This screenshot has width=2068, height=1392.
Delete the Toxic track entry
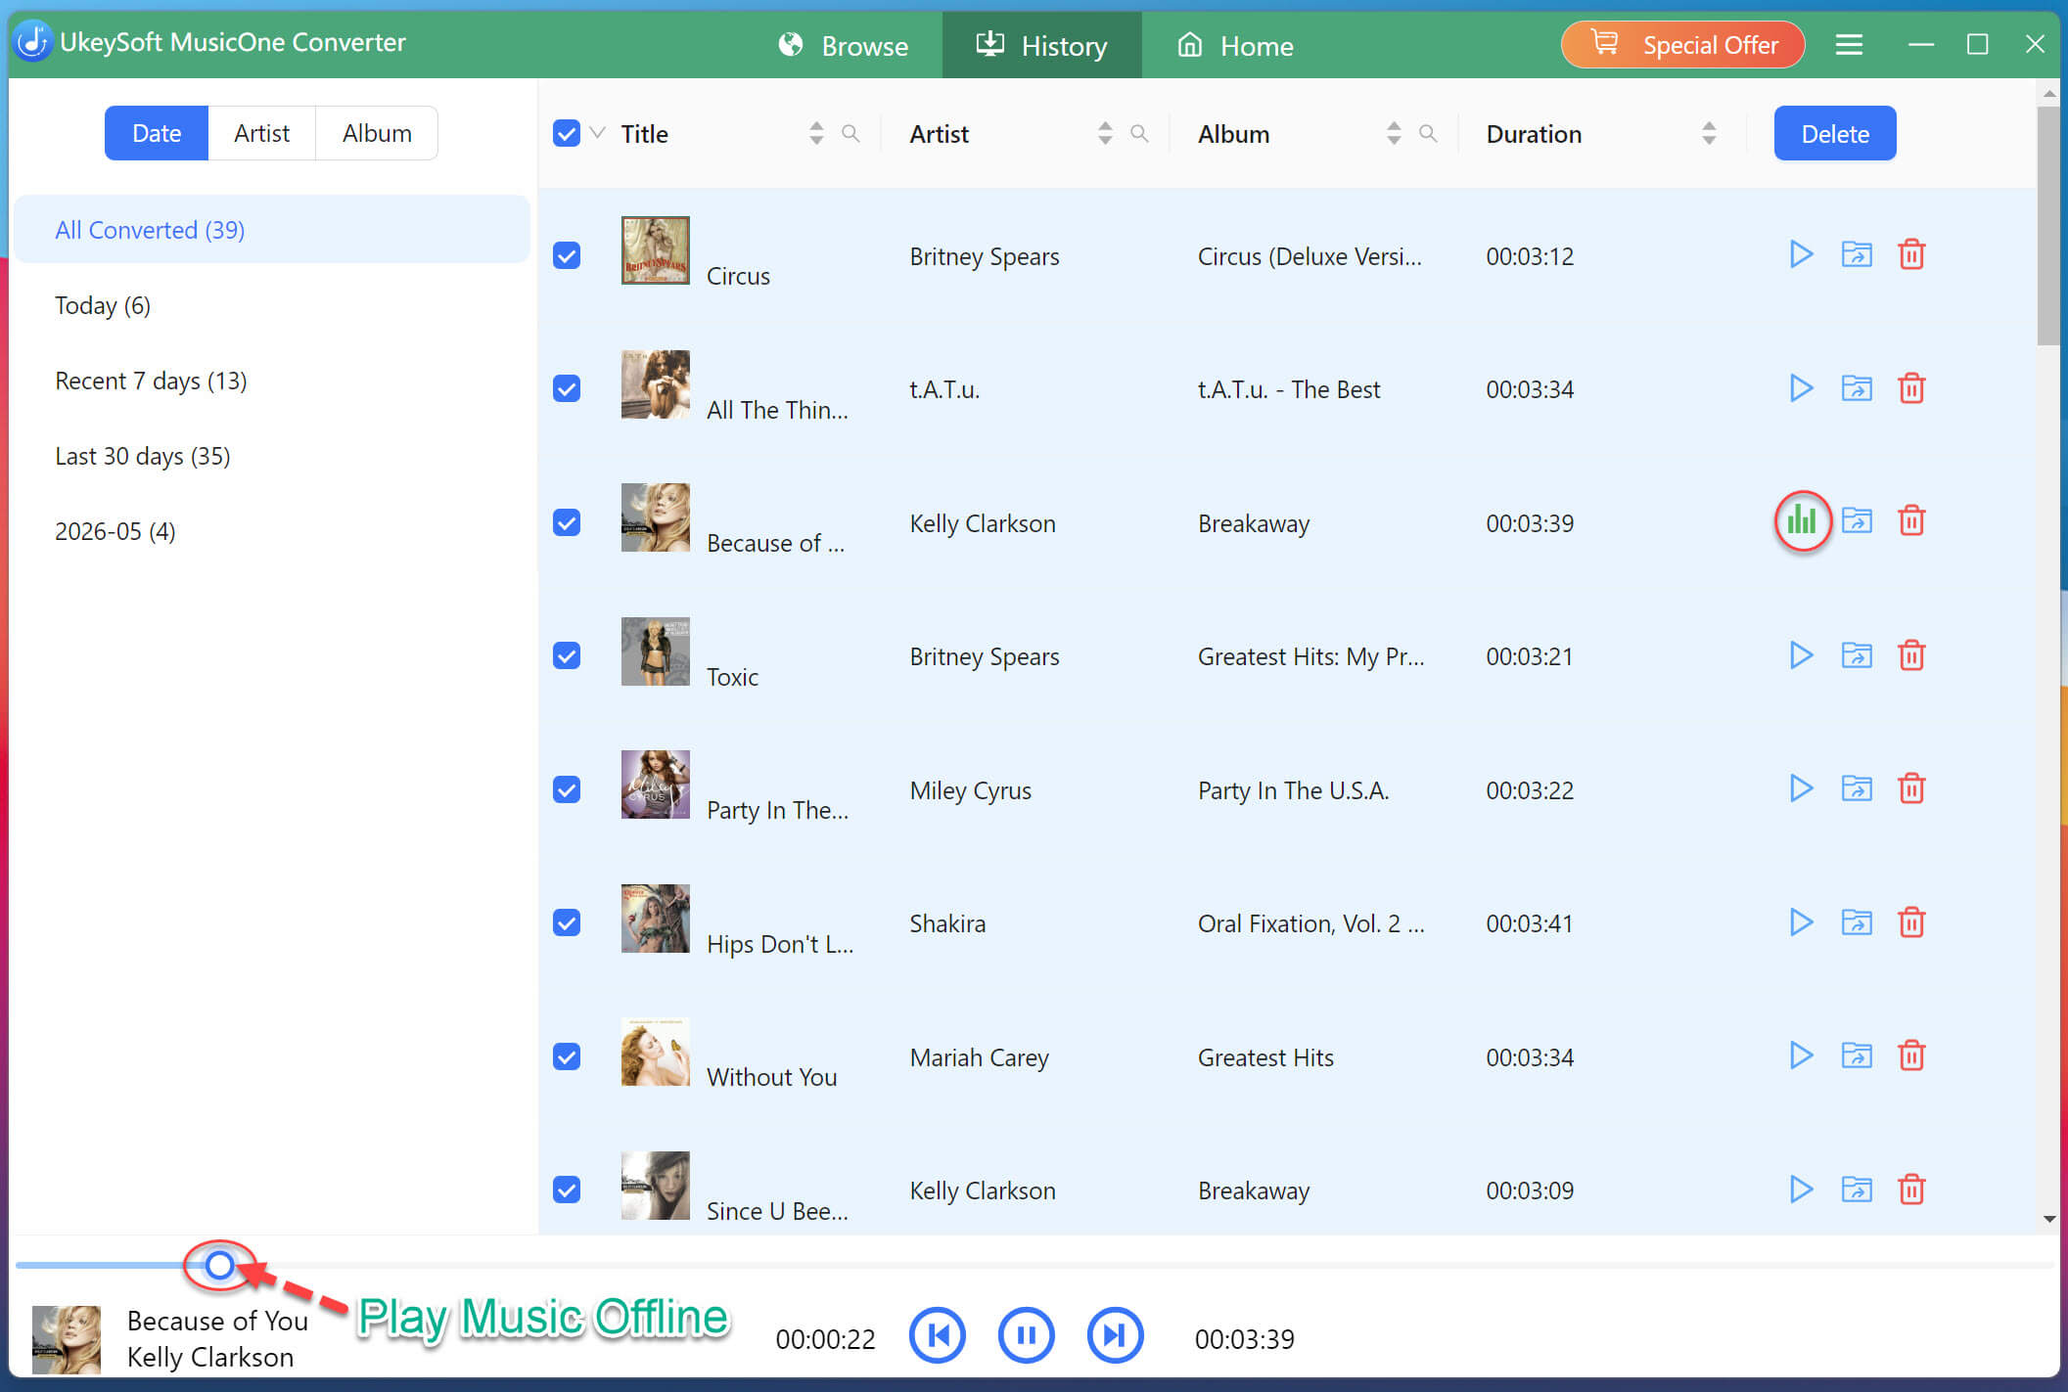click(1911, 655)
